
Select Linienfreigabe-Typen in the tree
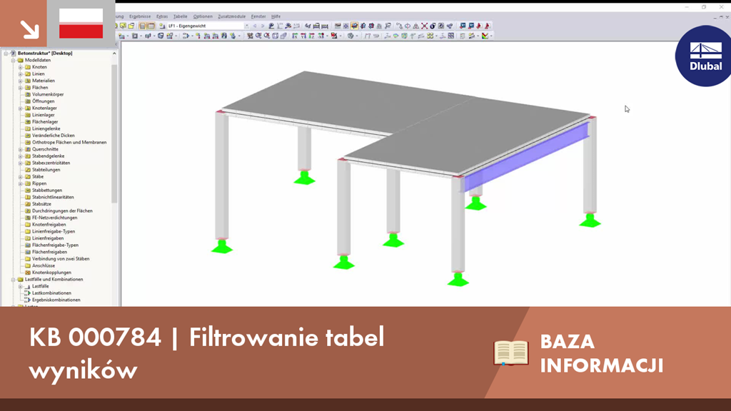pyautogui.click(x=53, y=231)
